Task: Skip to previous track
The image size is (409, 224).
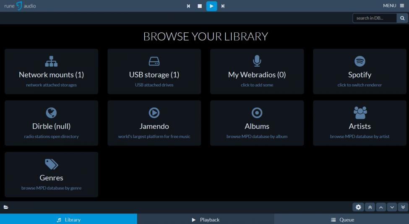Action: point(188,6)
